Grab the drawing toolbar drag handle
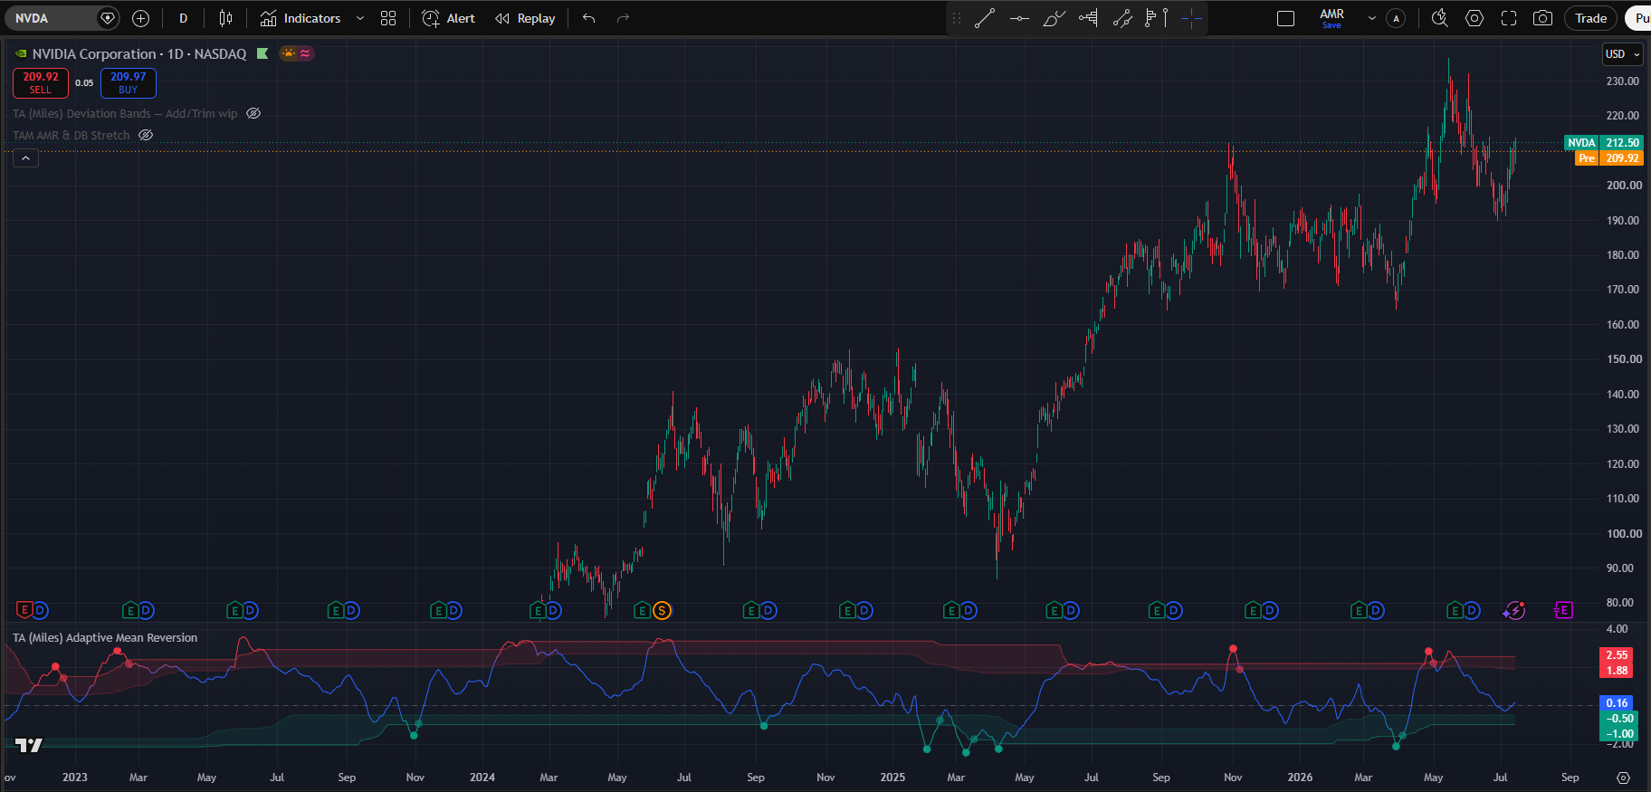 point(957,18)
